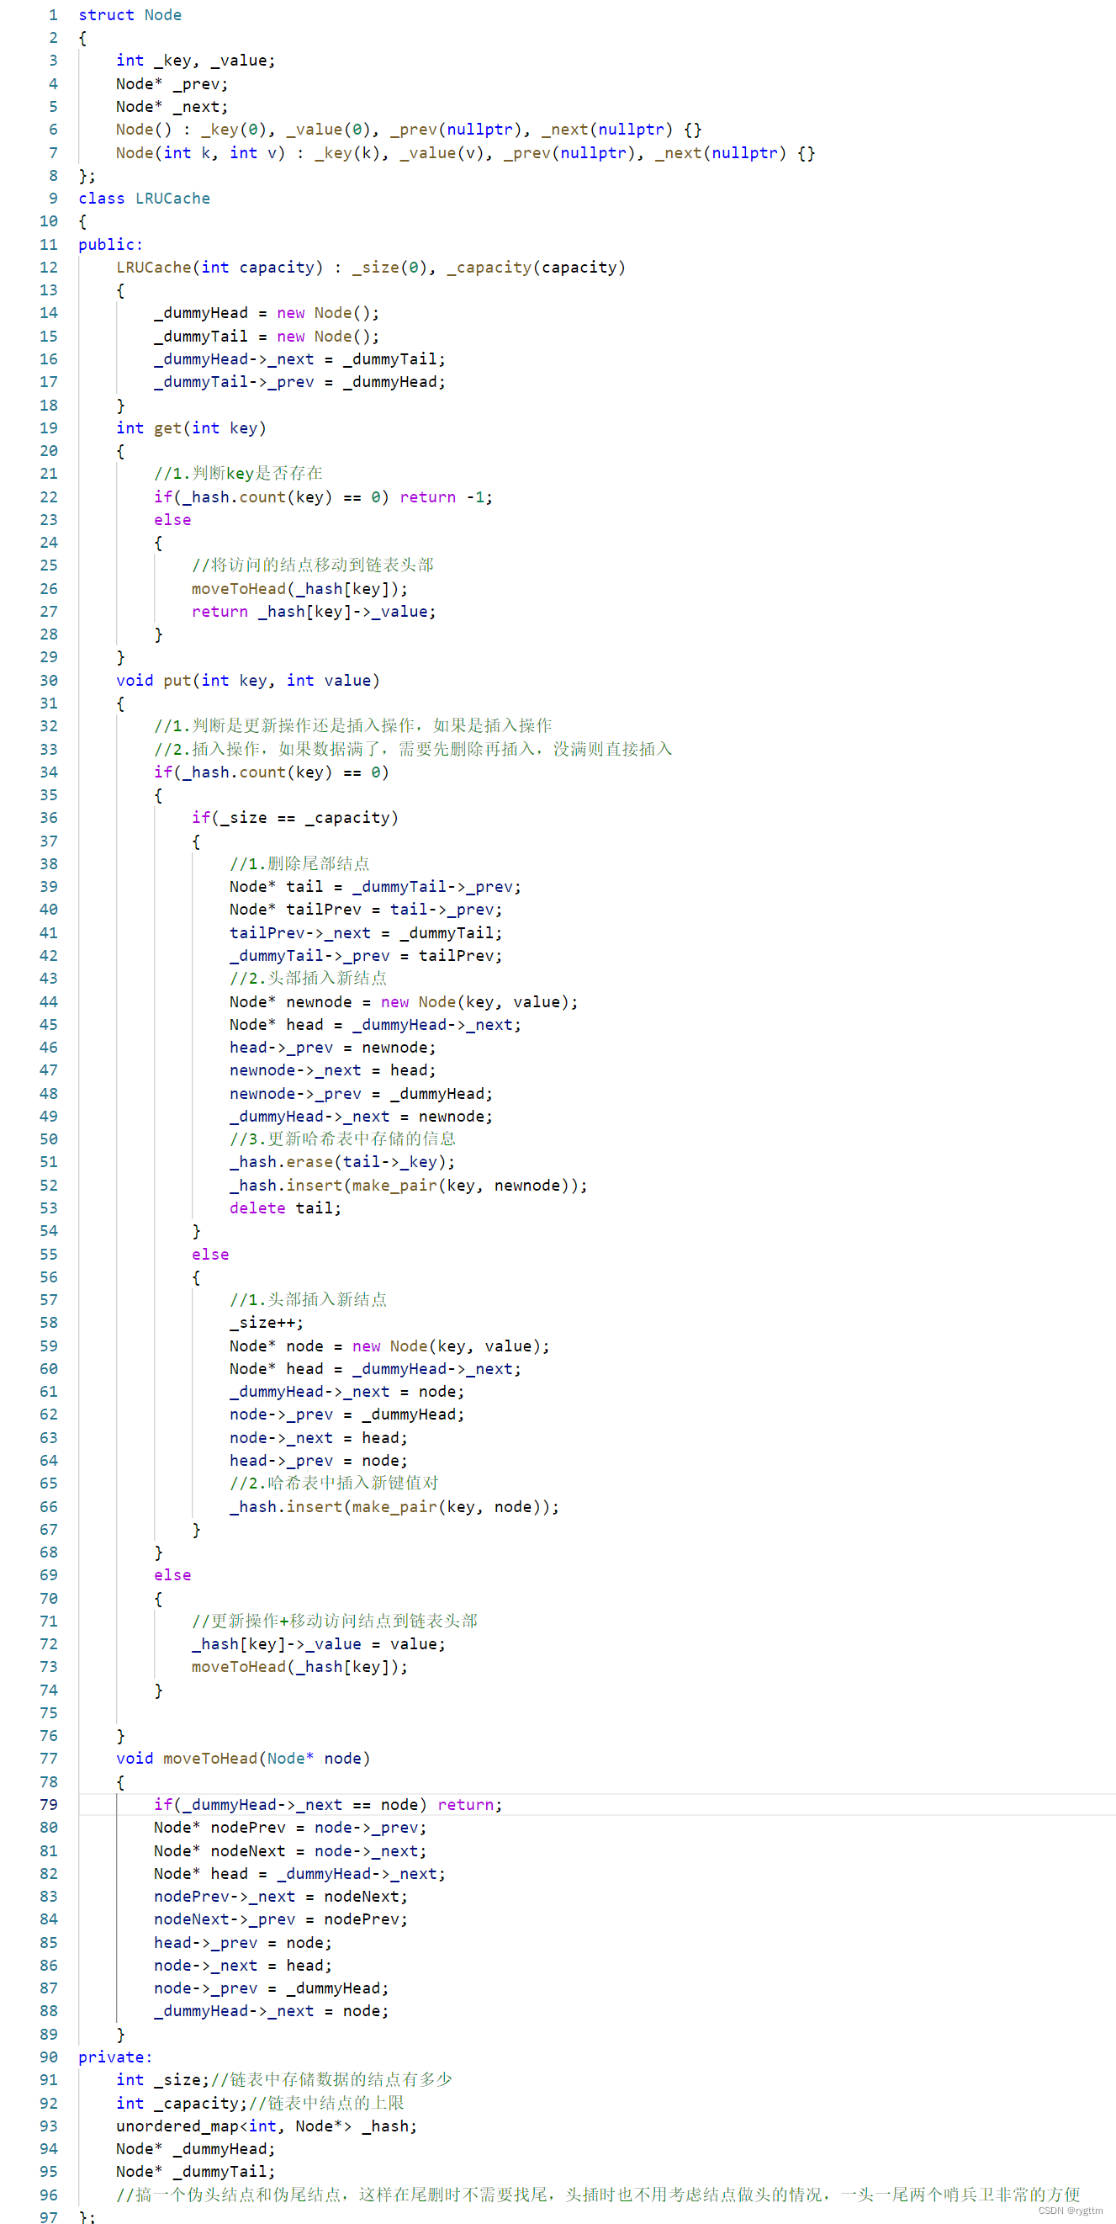Viewport: 1116px width, 2224px height.
Task: Click the long comment starting '//搞一个伪头结点'
Action: click(x=598, y=2195)
